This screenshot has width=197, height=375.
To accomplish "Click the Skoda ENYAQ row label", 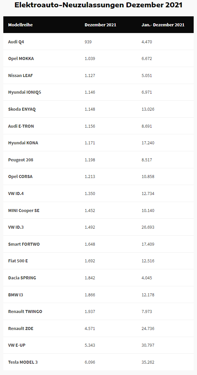I will [22, 109].
